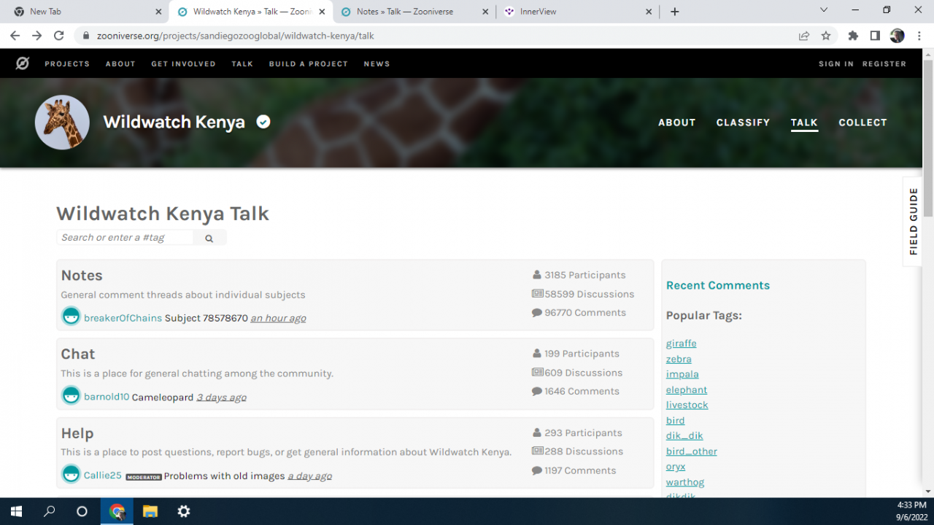
Task: Open breakerOfChains profile link
Action: (123, 318)
